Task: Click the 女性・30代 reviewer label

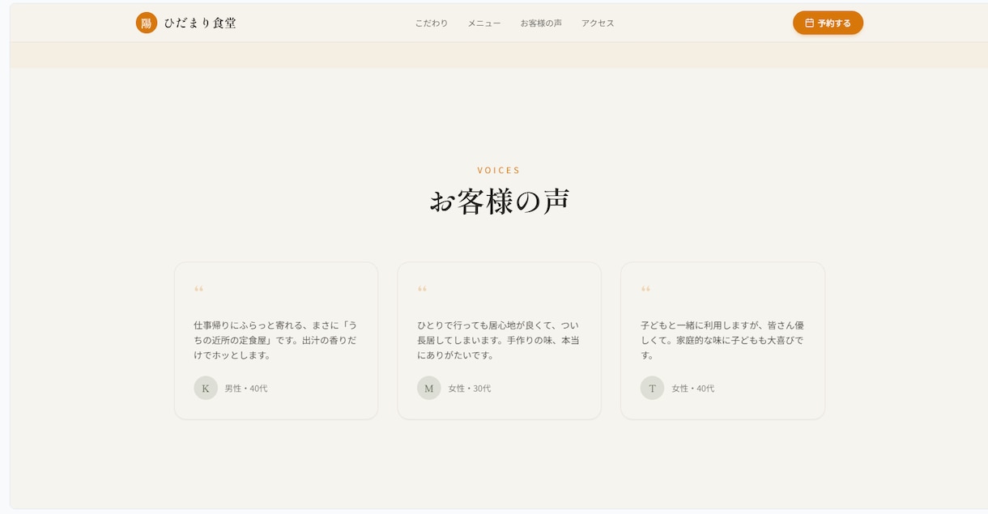Action: pyautogui.click(x=470, y=389)
